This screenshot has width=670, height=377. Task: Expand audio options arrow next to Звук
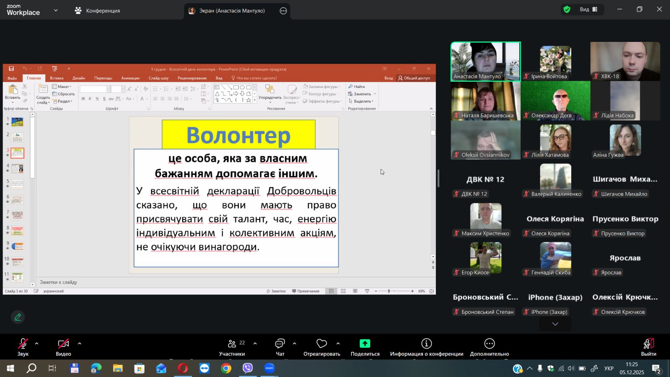click(x=37, y=343)
